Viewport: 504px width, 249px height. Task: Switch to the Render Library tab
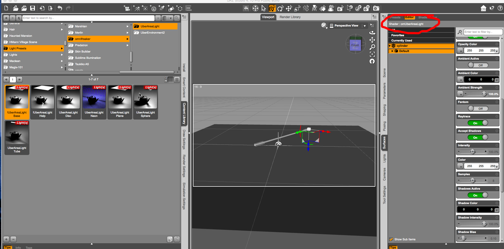coord(290,17)
